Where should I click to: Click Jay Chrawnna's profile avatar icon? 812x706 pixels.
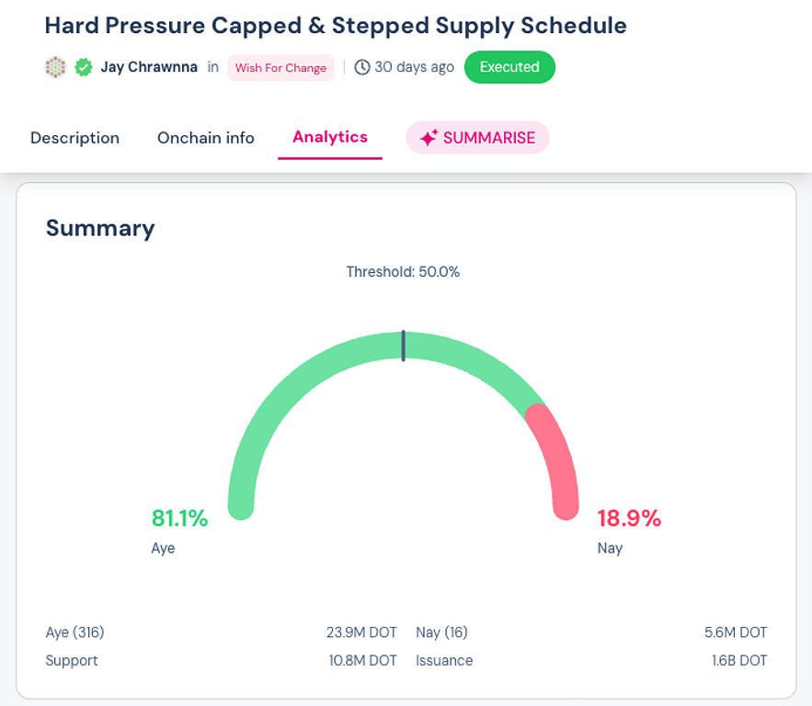click(55, 67)
